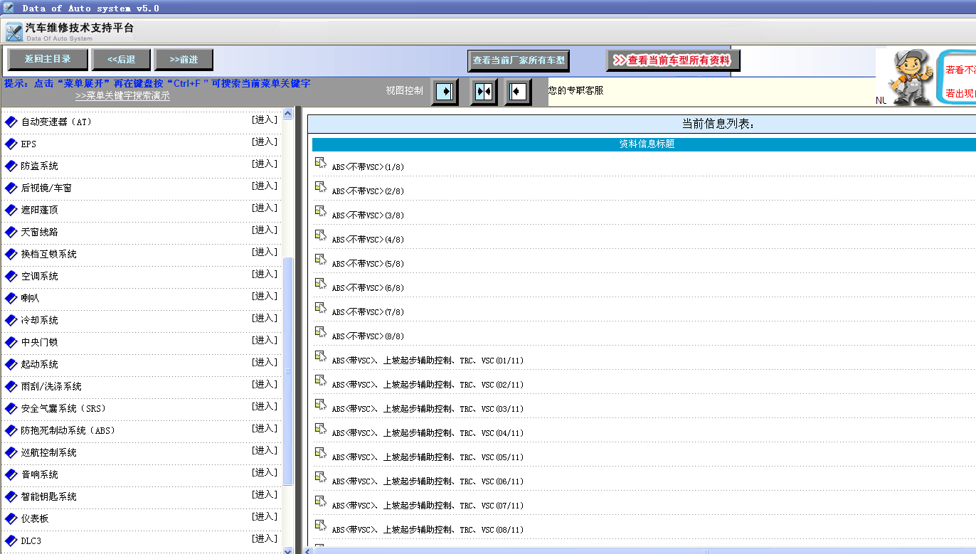Open ABS<不带VSC>(2/8) entry

[x=368, y=191]
